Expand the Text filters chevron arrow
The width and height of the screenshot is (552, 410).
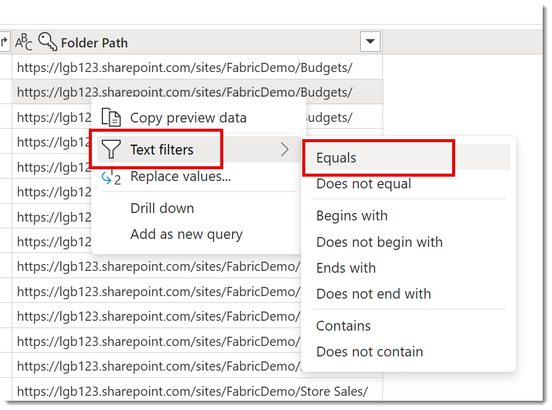click(x=285, y=150)
